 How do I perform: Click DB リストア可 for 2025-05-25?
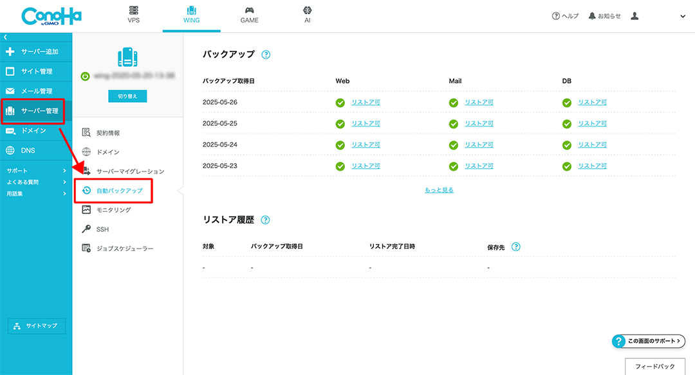[593, 123]
